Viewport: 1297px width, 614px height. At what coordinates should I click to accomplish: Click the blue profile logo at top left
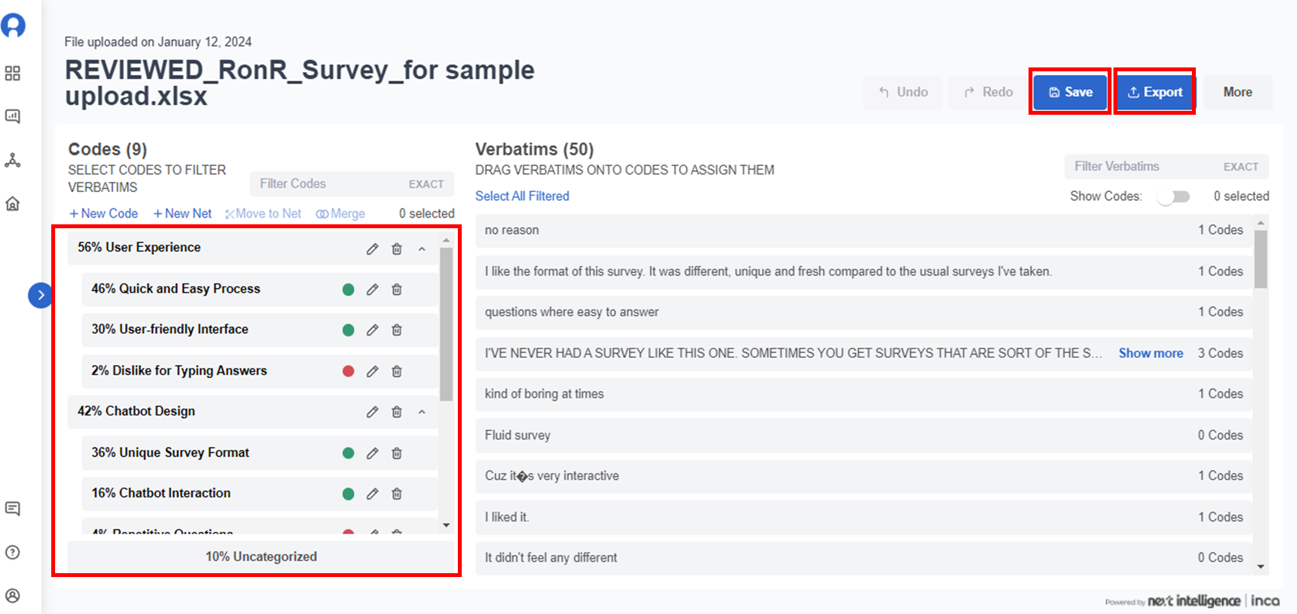(x=13, y=25)
